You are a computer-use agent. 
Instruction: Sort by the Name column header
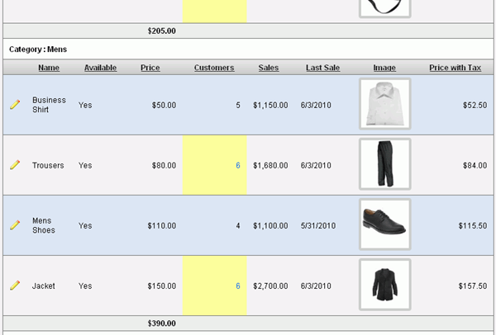tap(49, 68)
